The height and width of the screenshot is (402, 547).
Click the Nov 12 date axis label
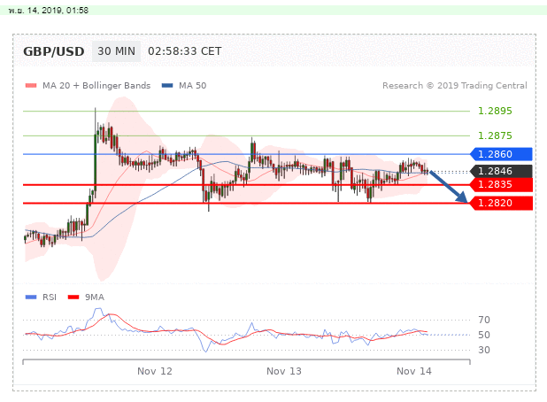(155, 371)
